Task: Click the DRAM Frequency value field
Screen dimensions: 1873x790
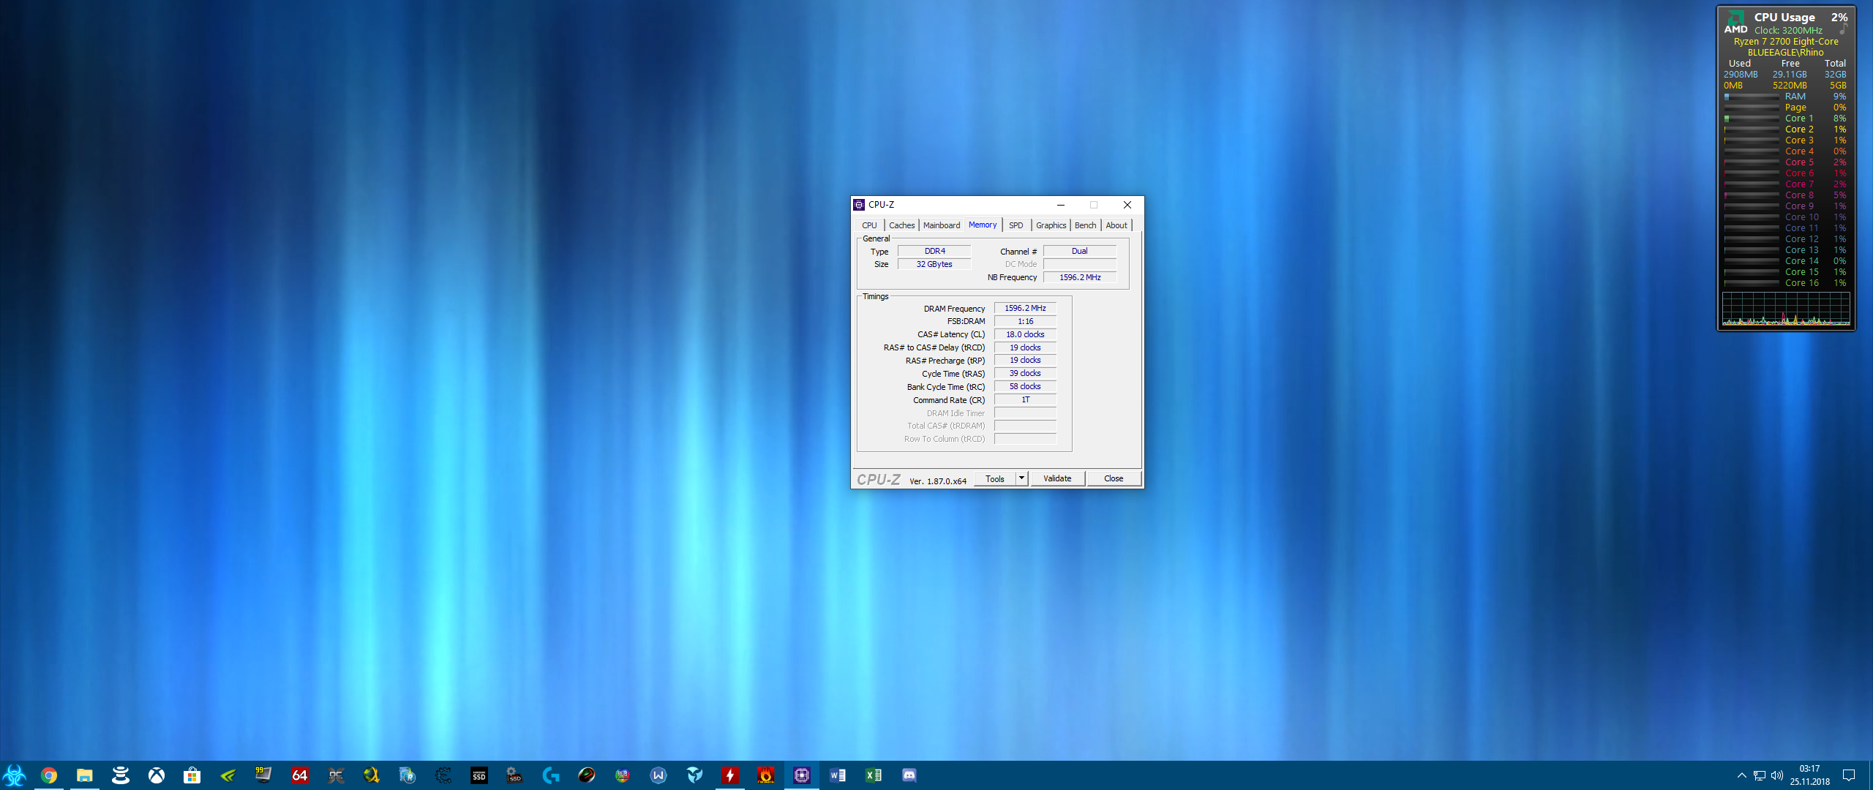Action: coord(1024,308)
